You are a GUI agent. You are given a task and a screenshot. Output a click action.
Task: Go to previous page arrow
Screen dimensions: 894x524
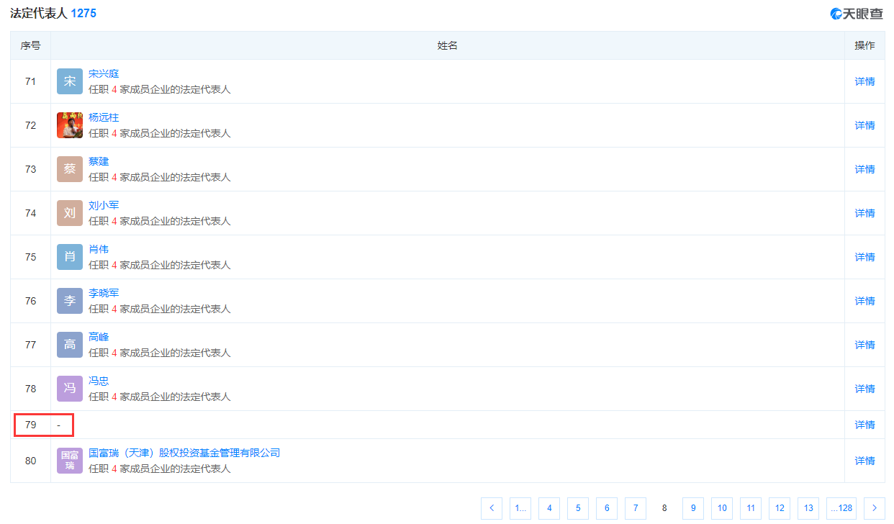click(x=492, y=508)
